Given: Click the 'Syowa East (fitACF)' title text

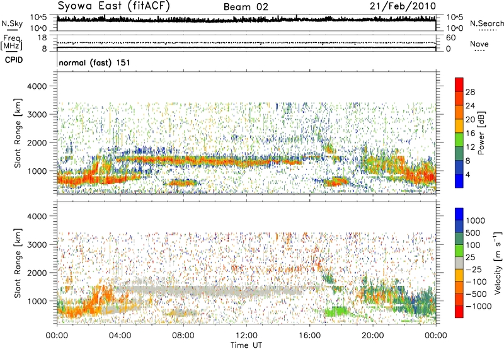Looking at the screenshot, I should tap(113, 6).
